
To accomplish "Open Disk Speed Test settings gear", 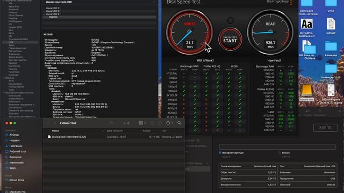I will point(230,20).
